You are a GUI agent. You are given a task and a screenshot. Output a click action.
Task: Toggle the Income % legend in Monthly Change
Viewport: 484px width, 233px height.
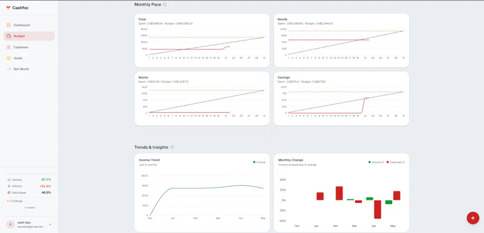pos(376,162)
